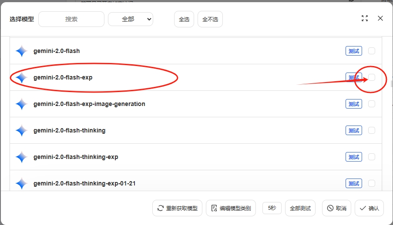Click the 5秒 timeout button

[x=272, y=208]
